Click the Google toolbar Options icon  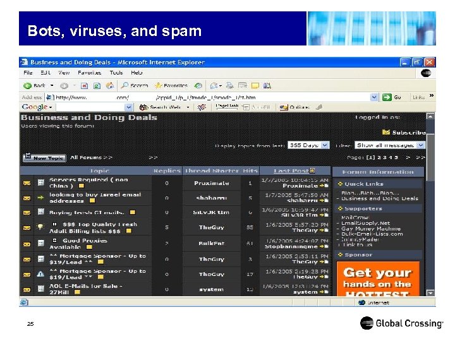point(284,107)
